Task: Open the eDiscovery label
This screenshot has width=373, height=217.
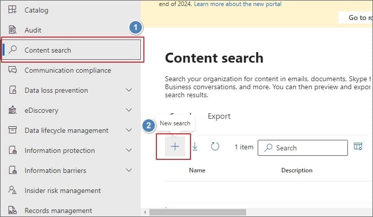Action: 42,111
